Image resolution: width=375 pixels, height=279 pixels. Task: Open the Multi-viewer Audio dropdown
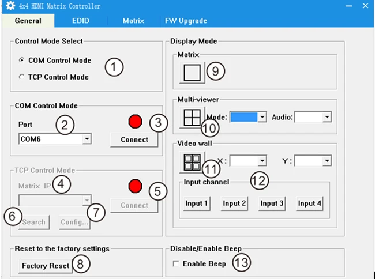pos(313,117)
